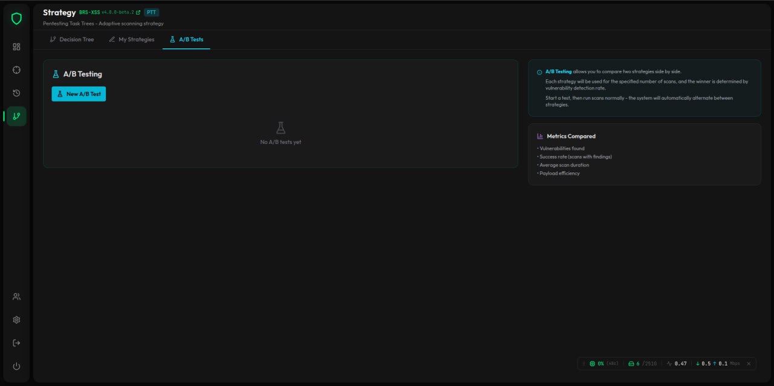Click the New A/B Test button
774x386 pixels.
[x=79, y=94]
